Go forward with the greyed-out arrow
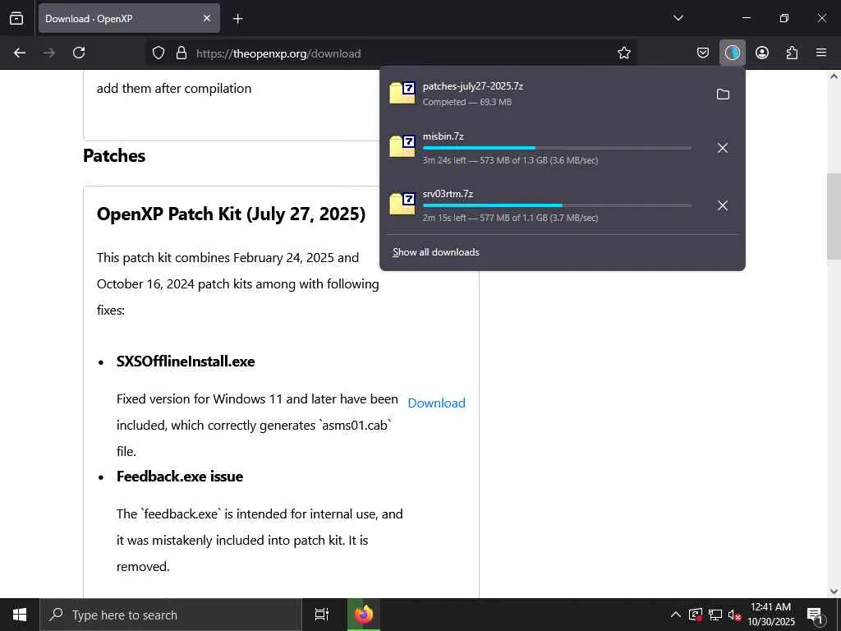 (49, 53)
